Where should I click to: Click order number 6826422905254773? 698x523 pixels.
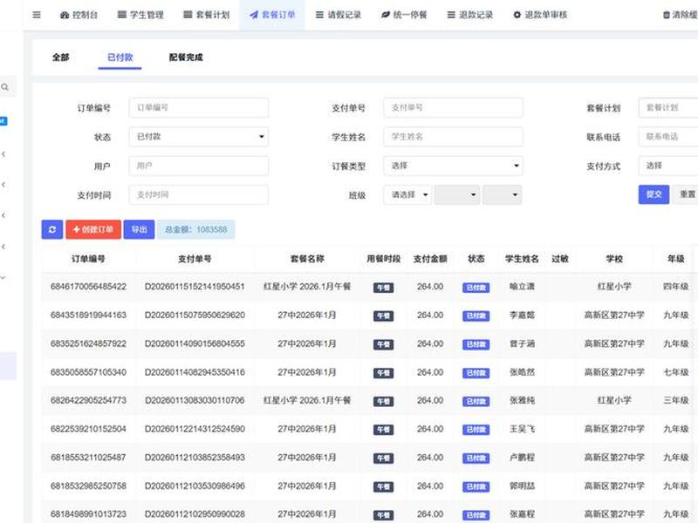[88, 400]
